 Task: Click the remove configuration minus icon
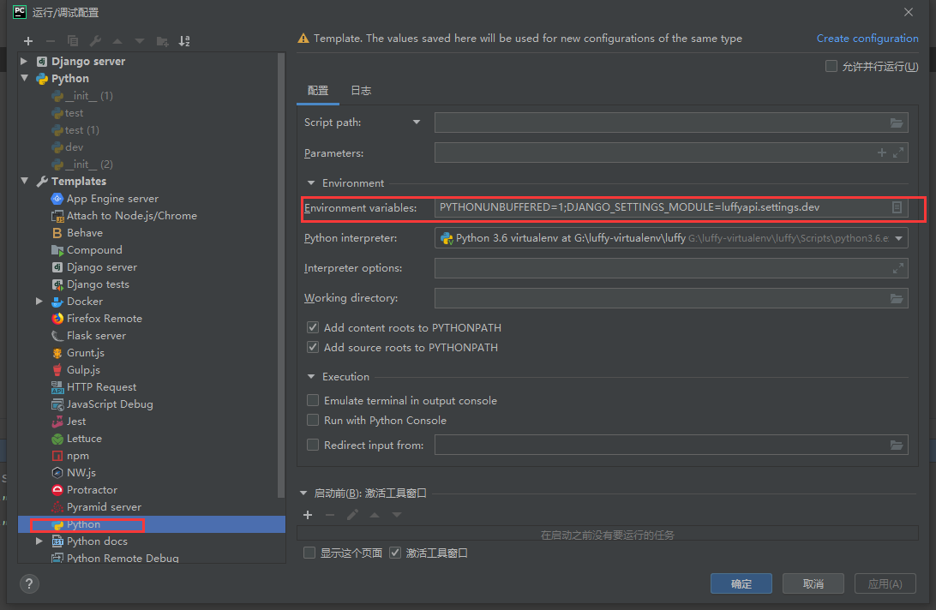[x=50, y=41]
